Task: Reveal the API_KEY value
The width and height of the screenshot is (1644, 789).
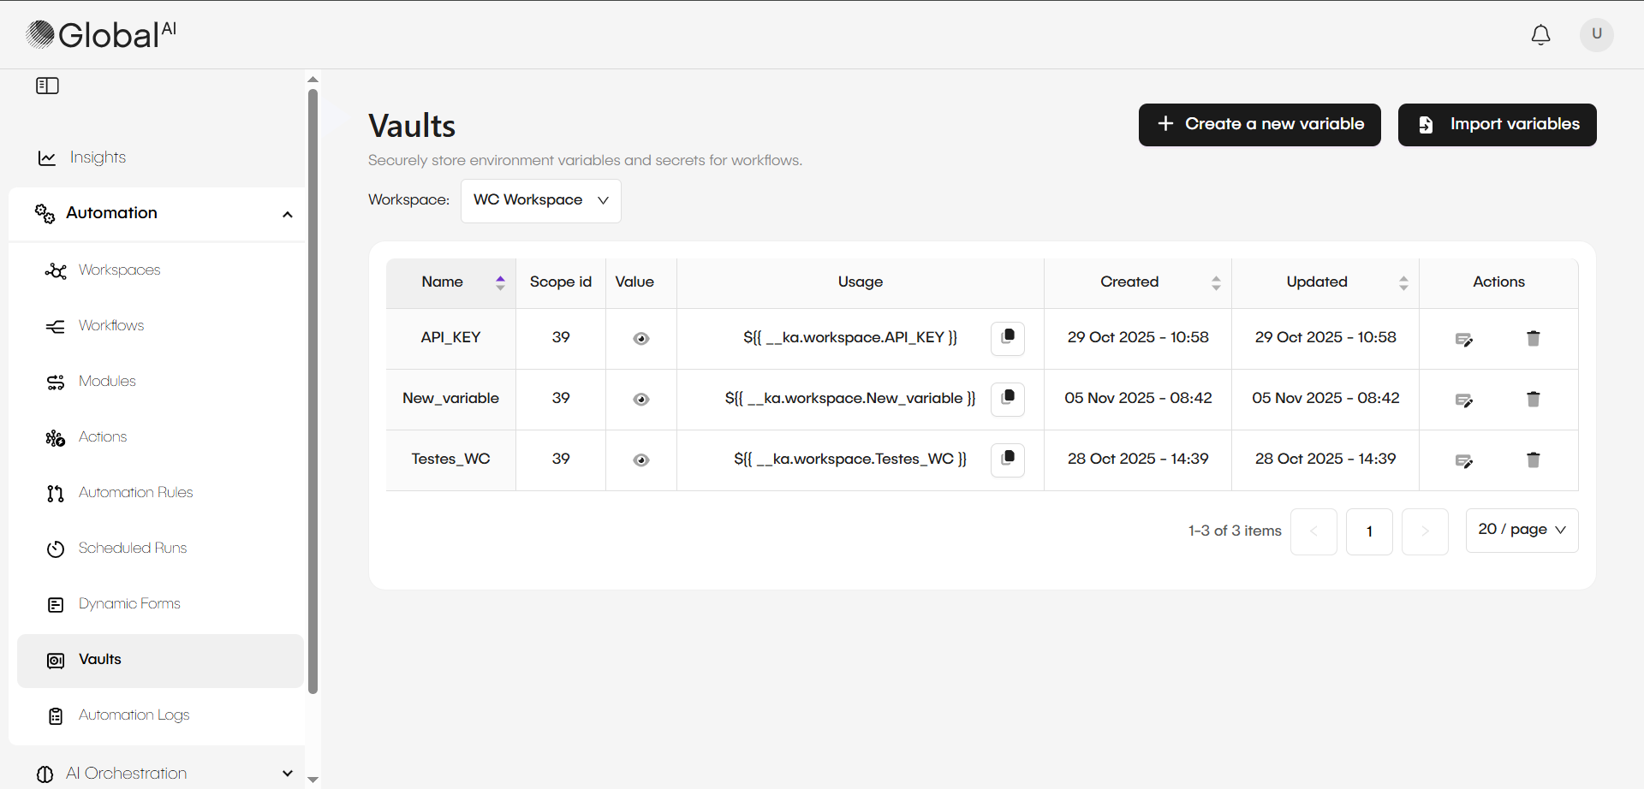Action: click(640, 338)
